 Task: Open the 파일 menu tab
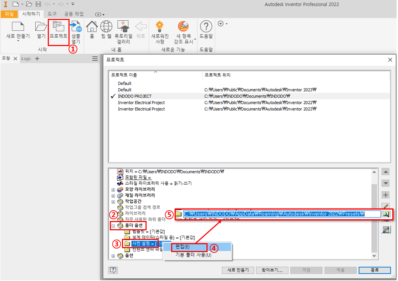click(9, 14)
